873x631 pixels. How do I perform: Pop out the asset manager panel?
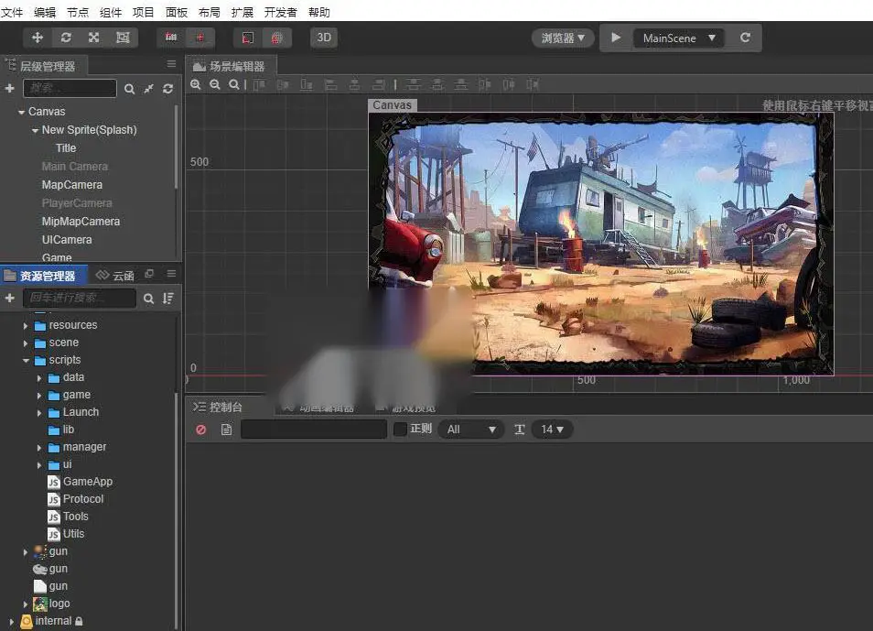coord(148,274)
